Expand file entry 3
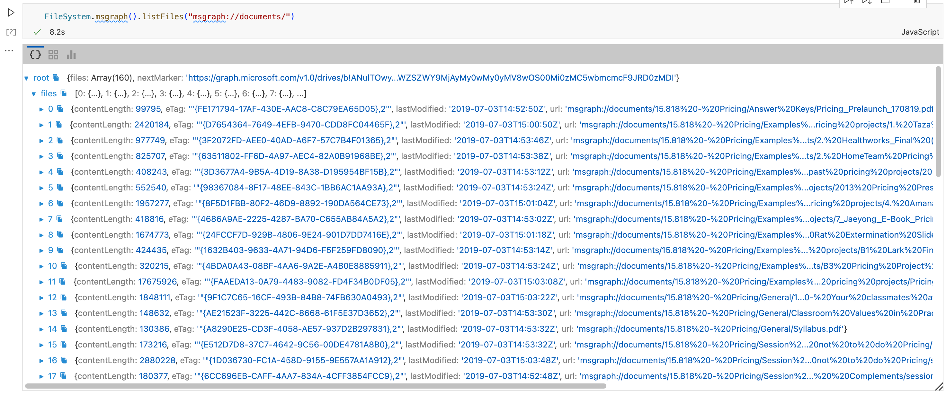Screen dimensions: 946x395 point(41,156)
